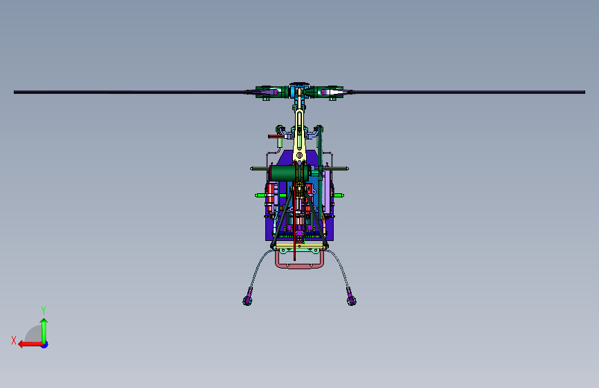599x388 pixels.
Task: Click the green Y label on the triad
Action: click(44, 310)
